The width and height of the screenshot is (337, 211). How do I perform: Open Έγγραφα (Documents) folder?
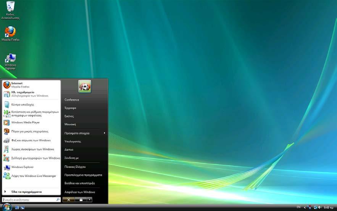(85, 108)
